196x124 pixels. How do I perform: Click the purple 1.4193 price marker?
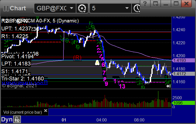[183, 61]
